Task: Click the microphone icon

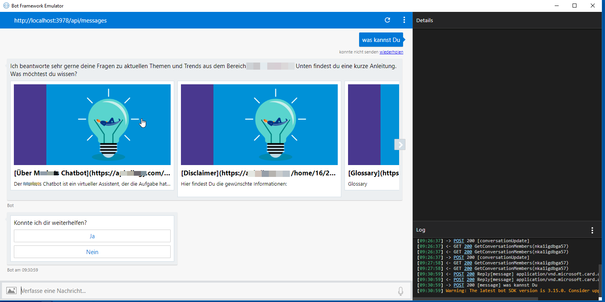Action: pos(400,291)
